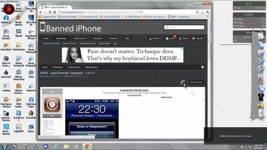
Task: Open the Members navigation tab
Action: 113,38
